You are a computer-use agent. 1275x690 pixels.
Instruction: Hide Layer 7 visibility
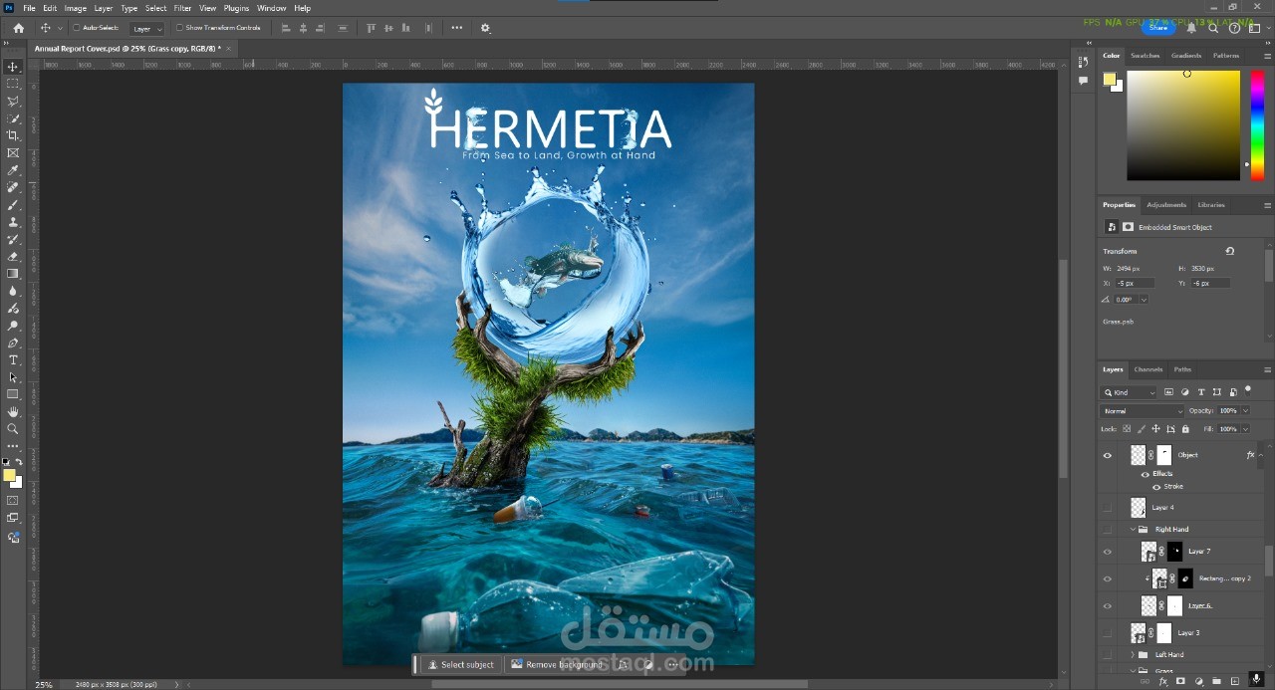pyautogui.click(x=1107, y=552)
